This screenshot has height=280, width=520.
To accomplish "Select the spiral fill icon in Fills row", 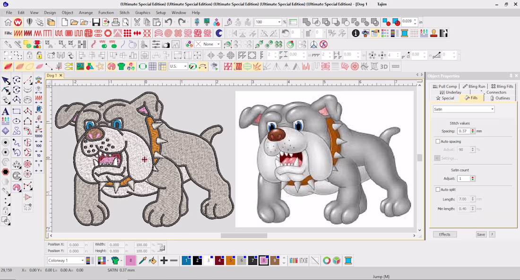I will (x=168, y=33).
